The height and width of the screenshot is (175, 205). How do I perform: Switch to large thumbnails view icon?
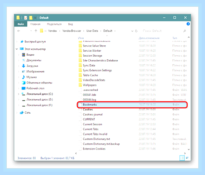[x=187, y=158]
